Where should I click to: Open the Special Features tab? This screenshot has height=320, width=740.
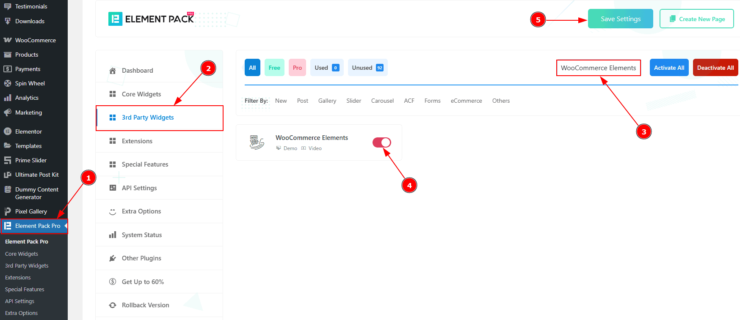pyautogui.click(x=159, y=164)
